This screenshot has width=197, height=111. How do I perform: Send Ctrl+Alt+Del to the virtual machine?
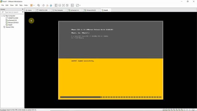click(x=38, y=5)
